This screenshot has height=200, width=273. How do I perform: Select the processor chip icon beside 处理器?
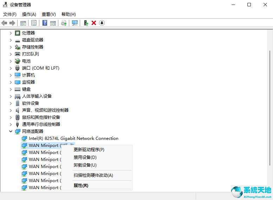[x=18, y=33]
